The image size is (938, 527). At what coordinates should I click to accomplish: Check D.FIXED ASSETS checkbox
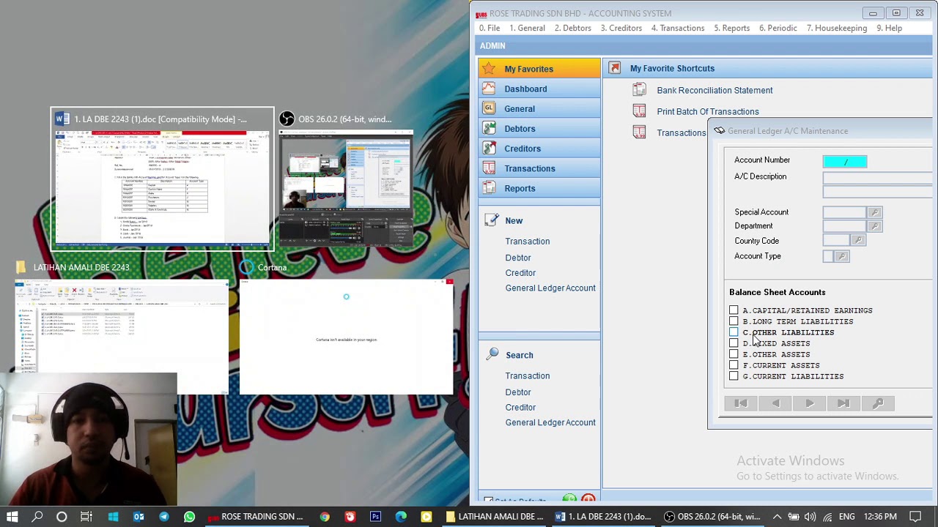point(734,343)
